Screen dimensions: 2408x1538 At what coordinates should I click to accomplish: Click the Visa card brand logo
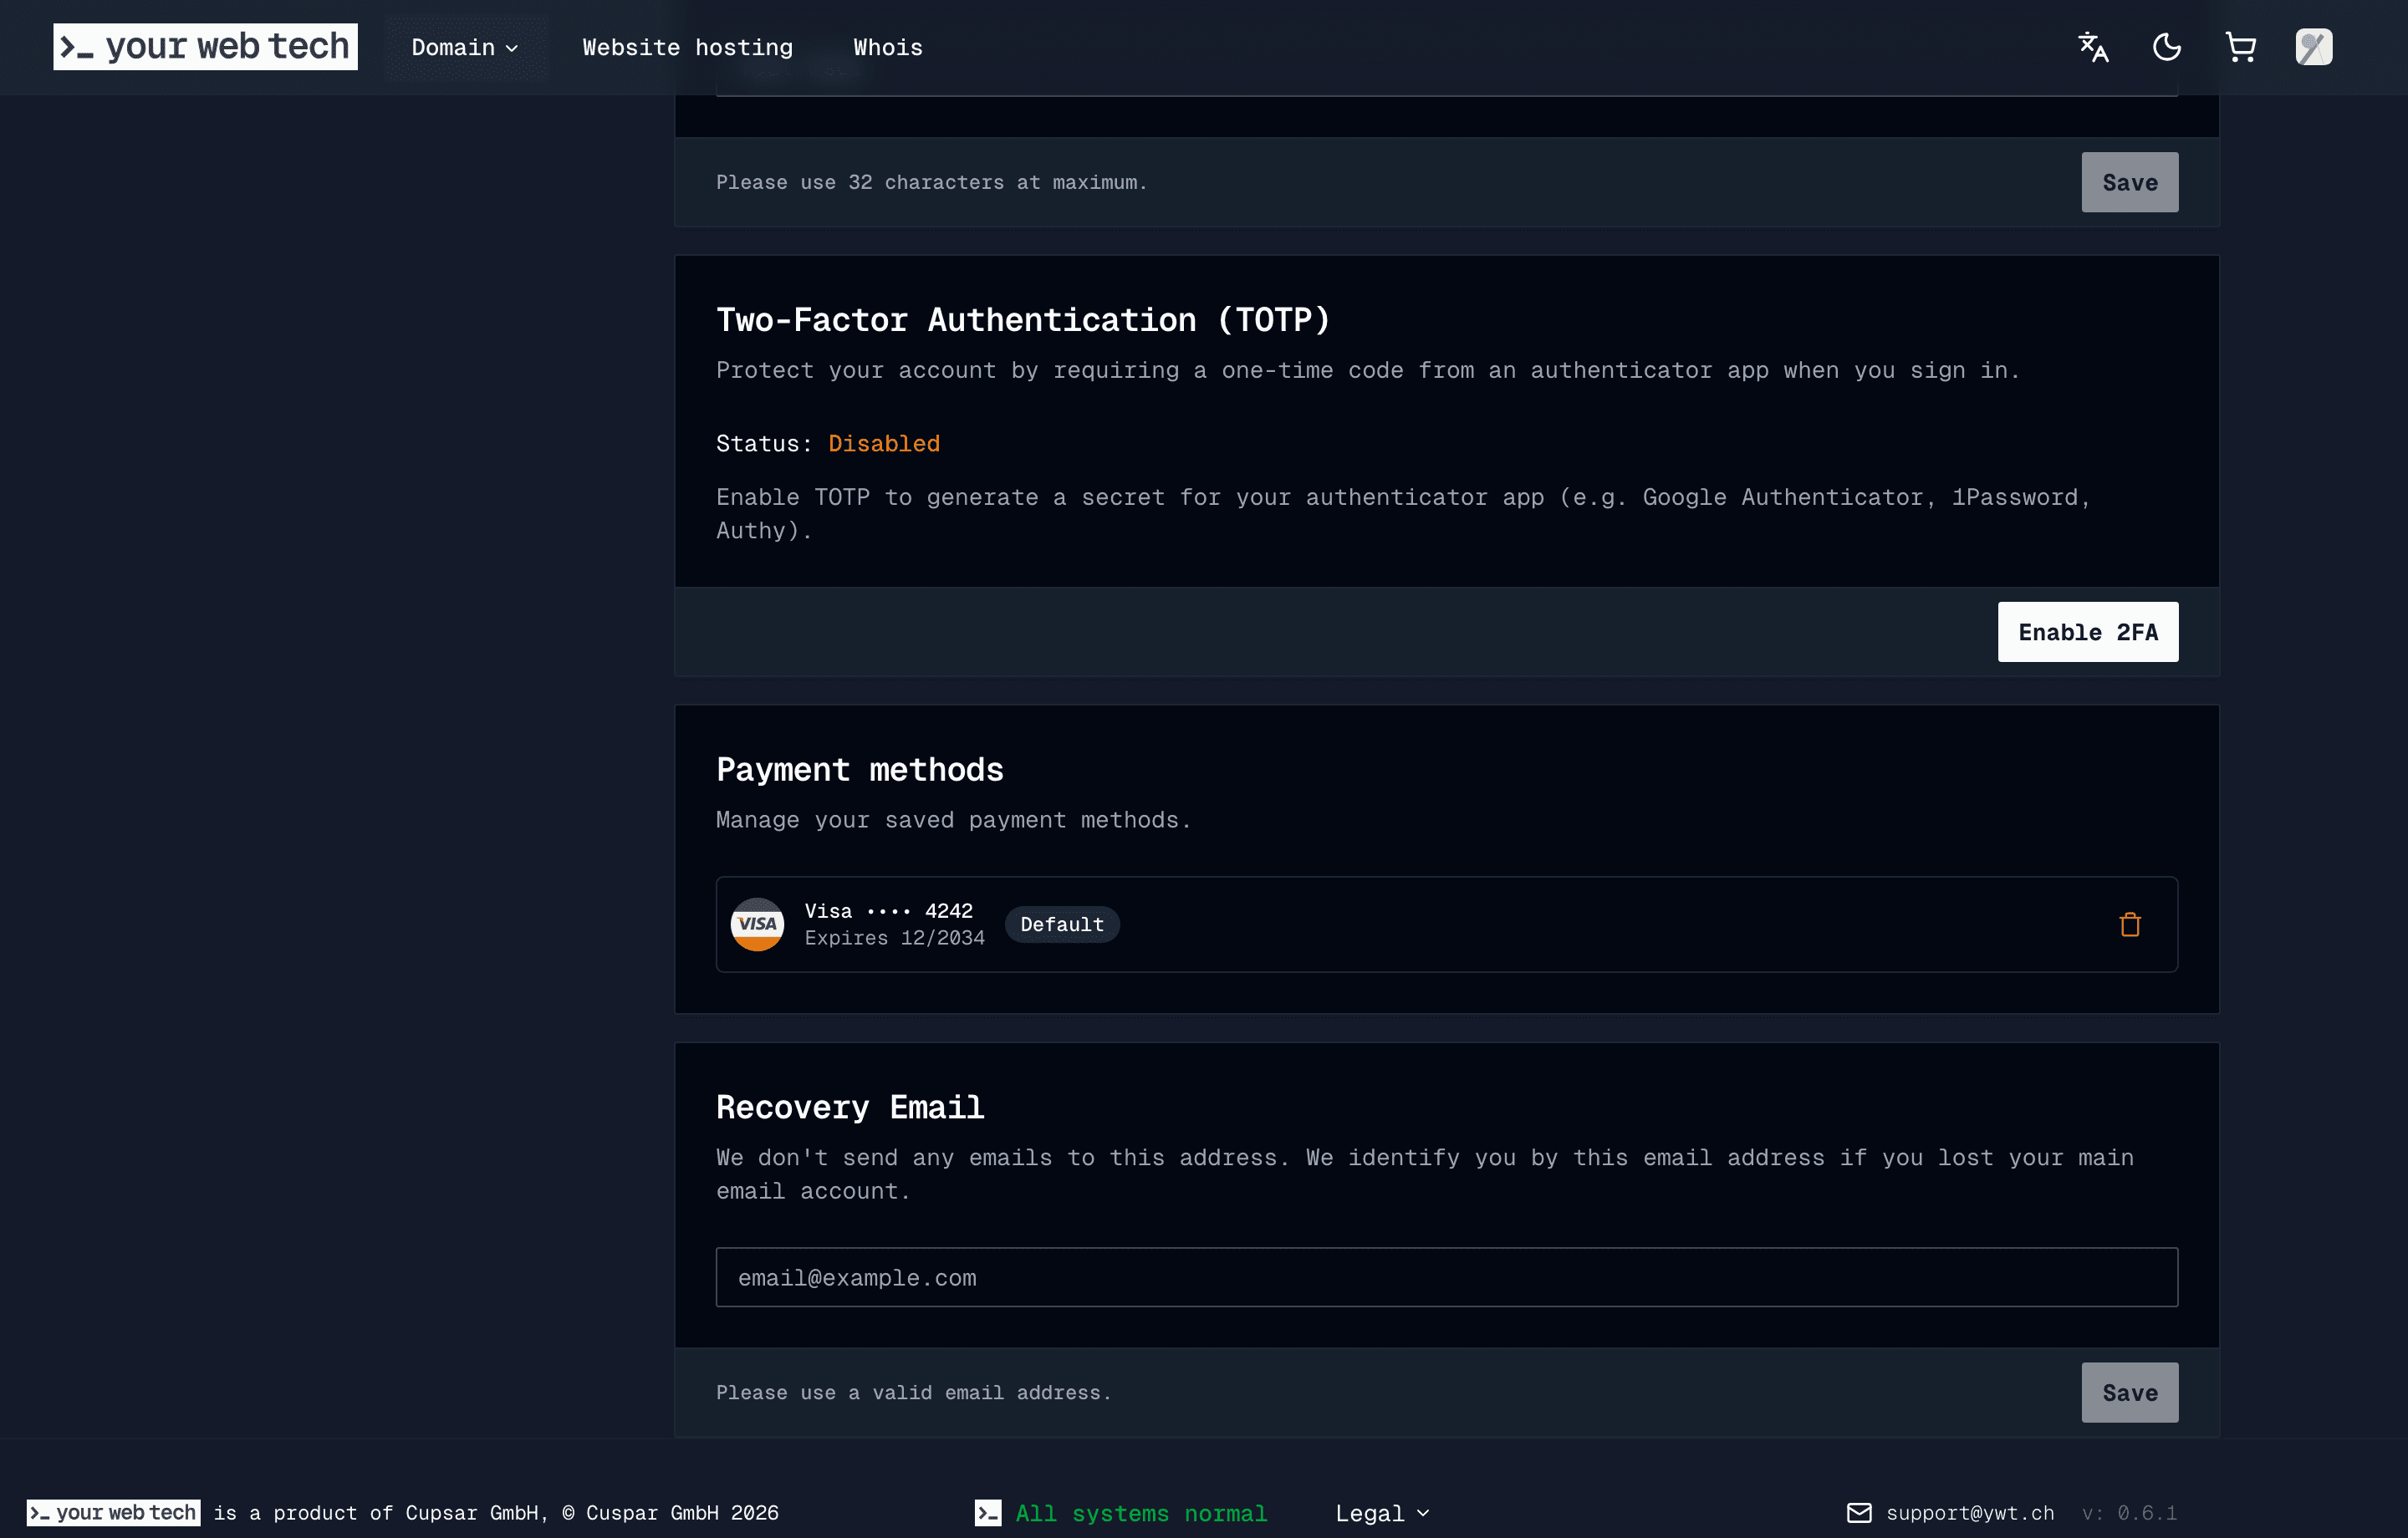tap(757, 924)
